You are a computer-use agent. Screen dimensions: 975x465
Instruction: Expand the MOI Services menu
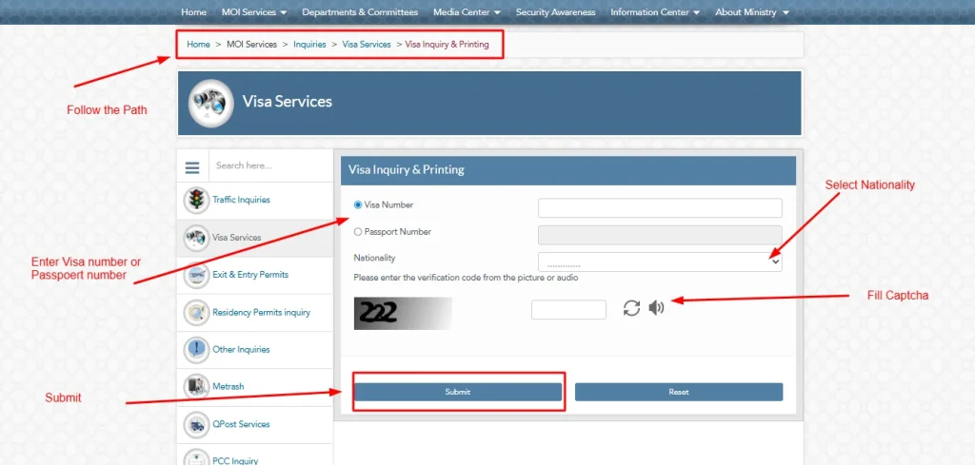(254, 12)
